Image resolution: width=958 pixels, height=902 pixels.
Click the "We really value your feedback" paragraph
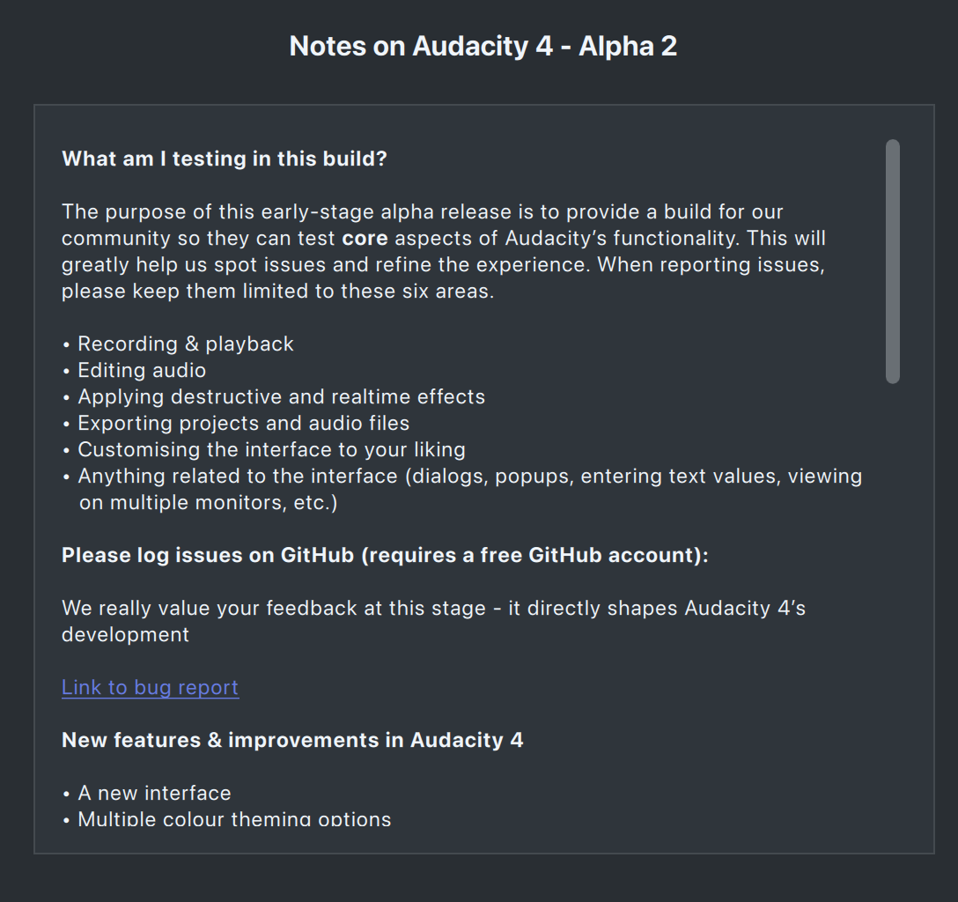click(x=433, y=609)
